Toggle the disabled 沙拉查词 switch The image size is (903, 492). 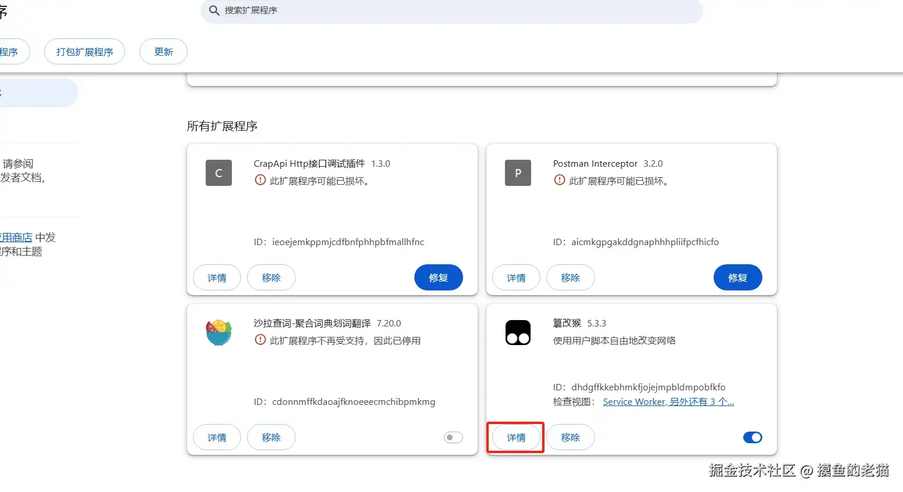[453, 437]
